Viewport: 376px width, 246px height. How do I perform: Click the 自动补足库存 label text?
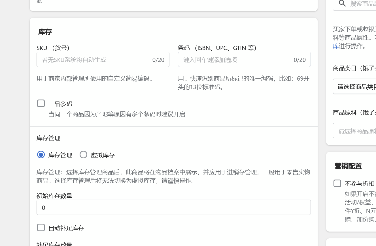66,228
